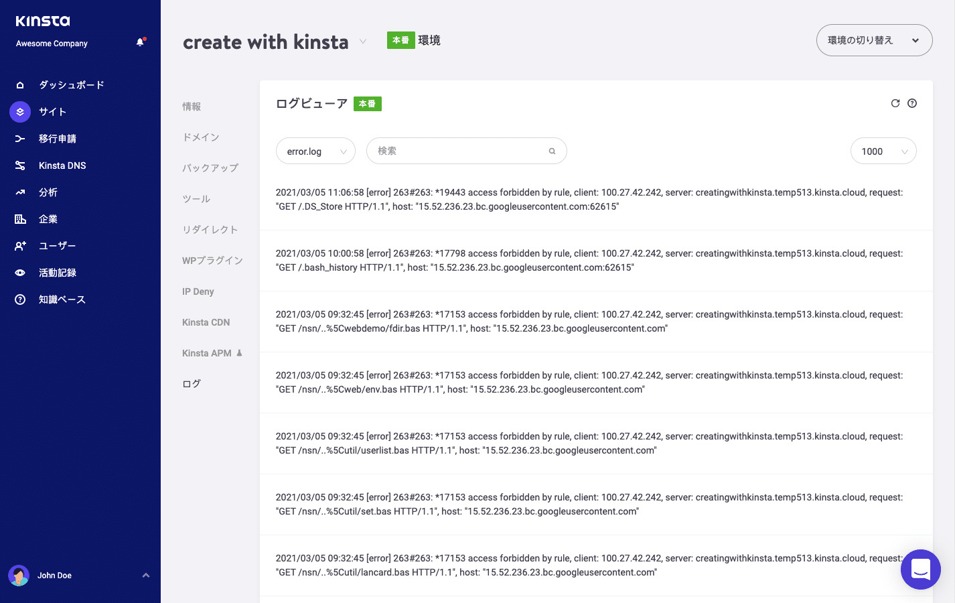This screenshot has height=603, width=955.
Task: Open the ユーザー users section icon
Action: click(19, 245)
